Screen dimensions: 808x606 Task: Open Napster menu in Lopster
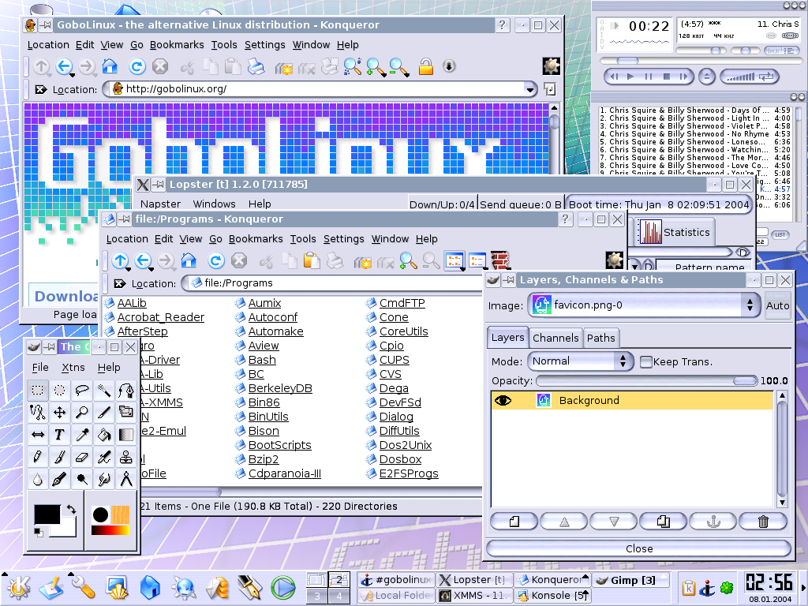[160, 204]
